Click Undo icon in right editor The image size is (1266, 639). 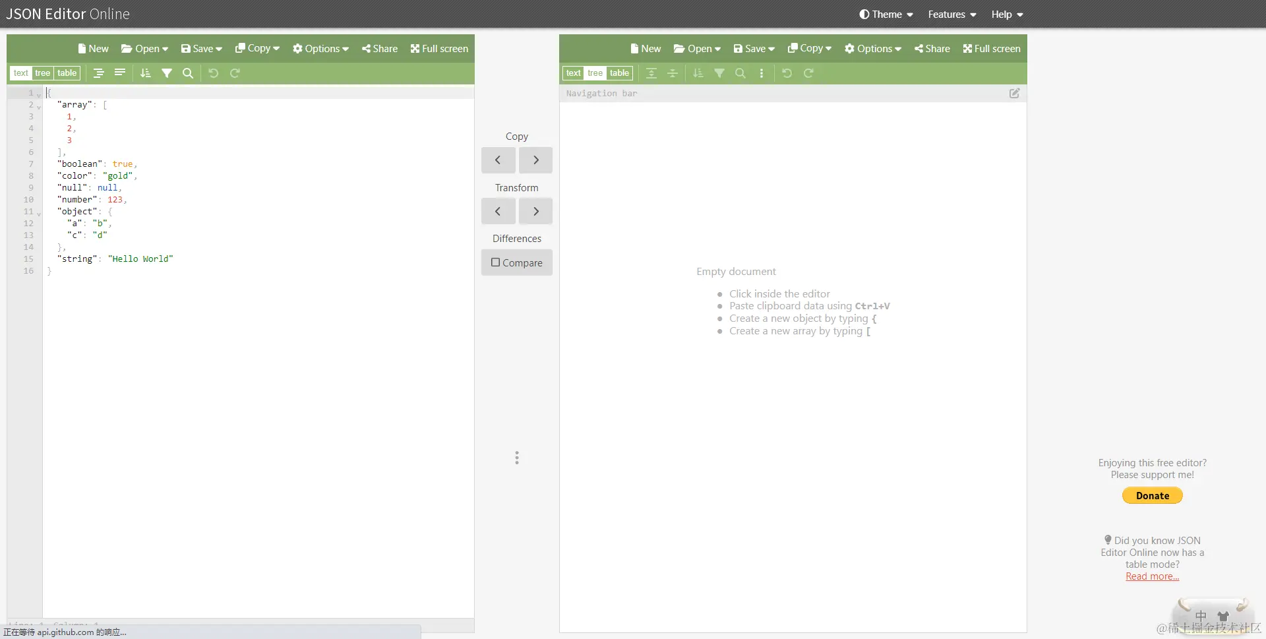(x=787, y=73)
